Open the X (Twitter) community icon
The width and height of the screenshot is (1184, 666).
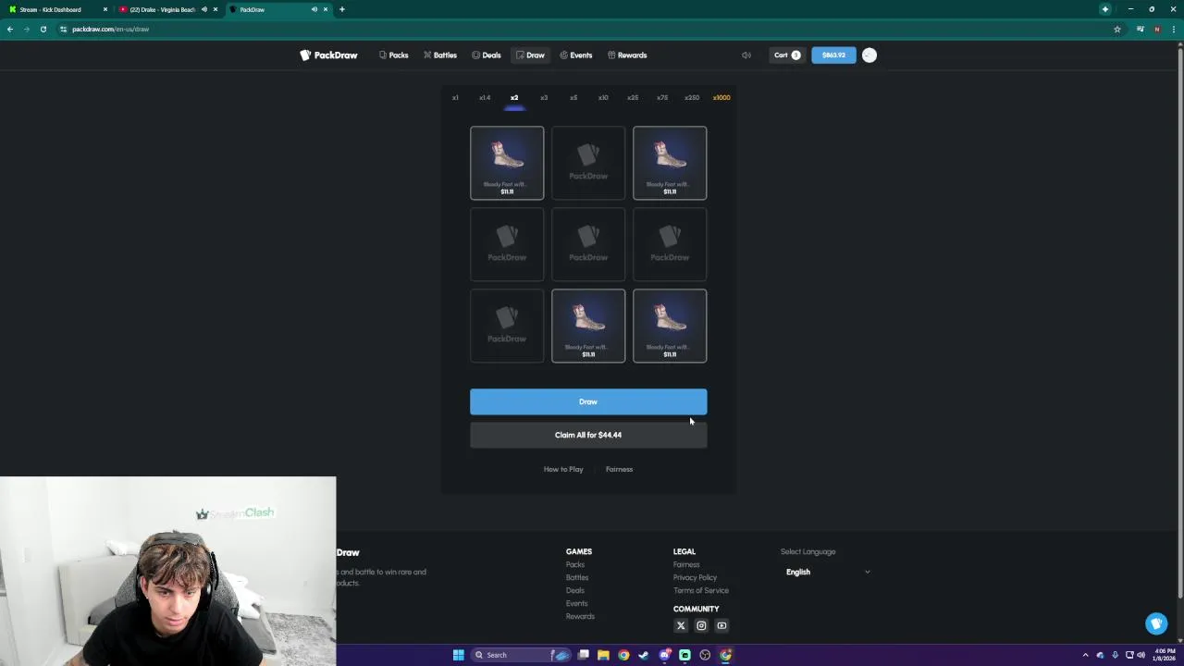(681, 626)
